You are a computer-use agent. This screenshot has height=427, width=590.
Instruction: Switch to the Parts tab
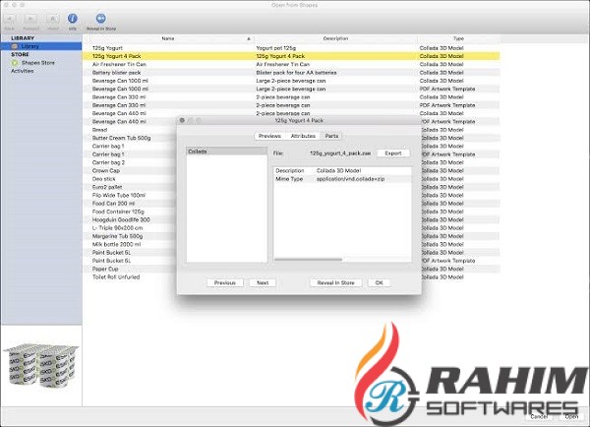coord(331,136)
